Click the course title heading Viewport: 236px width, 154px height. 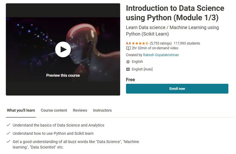pos(175,13)
